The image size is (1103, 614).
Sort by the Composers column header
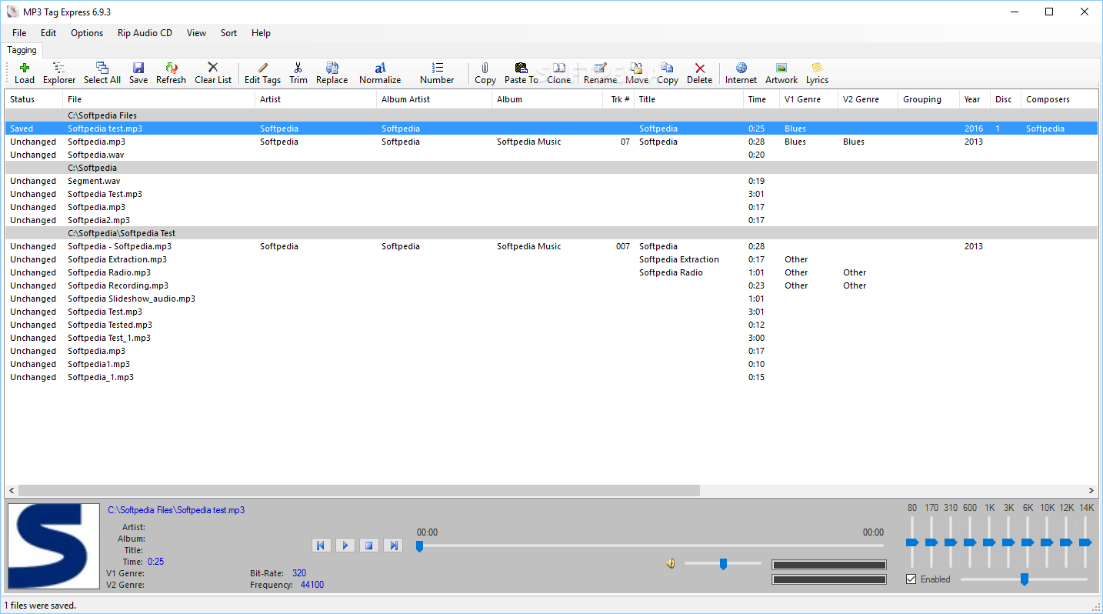click(1059, 99)
